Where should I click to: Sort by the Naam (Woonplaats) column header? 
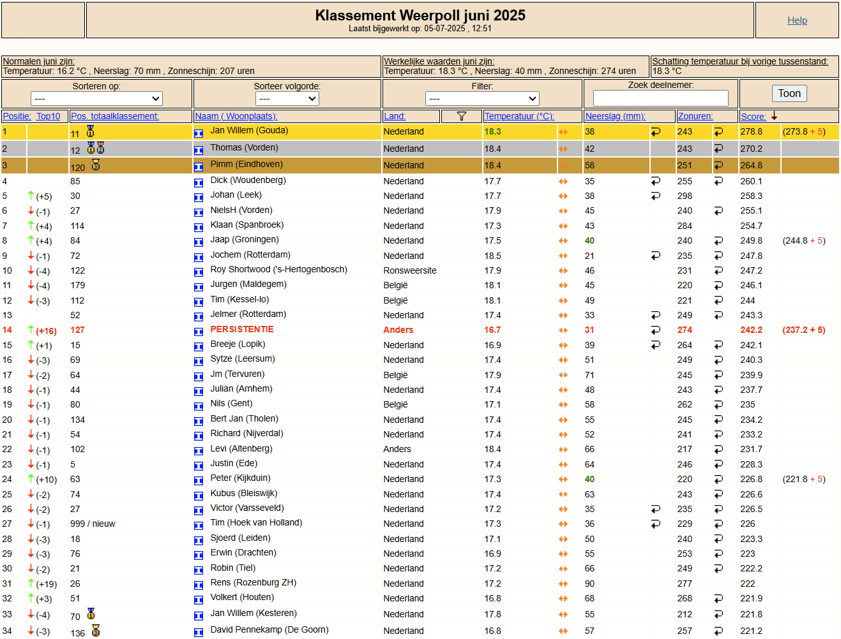tap(236, 116)
